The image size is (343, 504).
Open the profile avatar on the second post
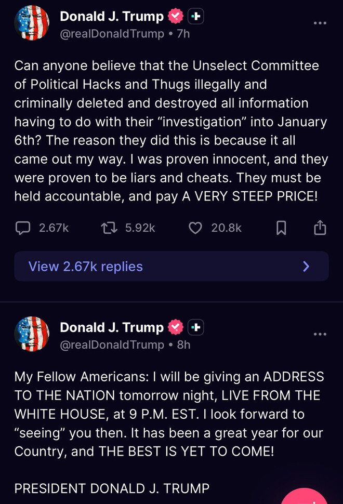click(x=32, y=334)
